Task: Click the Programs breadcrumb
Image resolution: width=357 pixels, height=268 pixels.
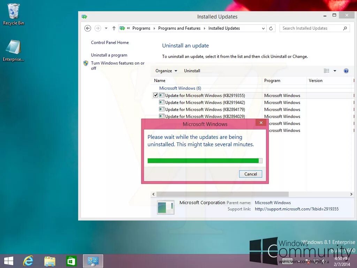Action: point(142,28)
